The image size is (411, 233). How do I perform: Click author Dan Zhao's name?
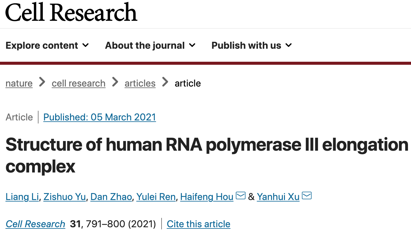111,197
